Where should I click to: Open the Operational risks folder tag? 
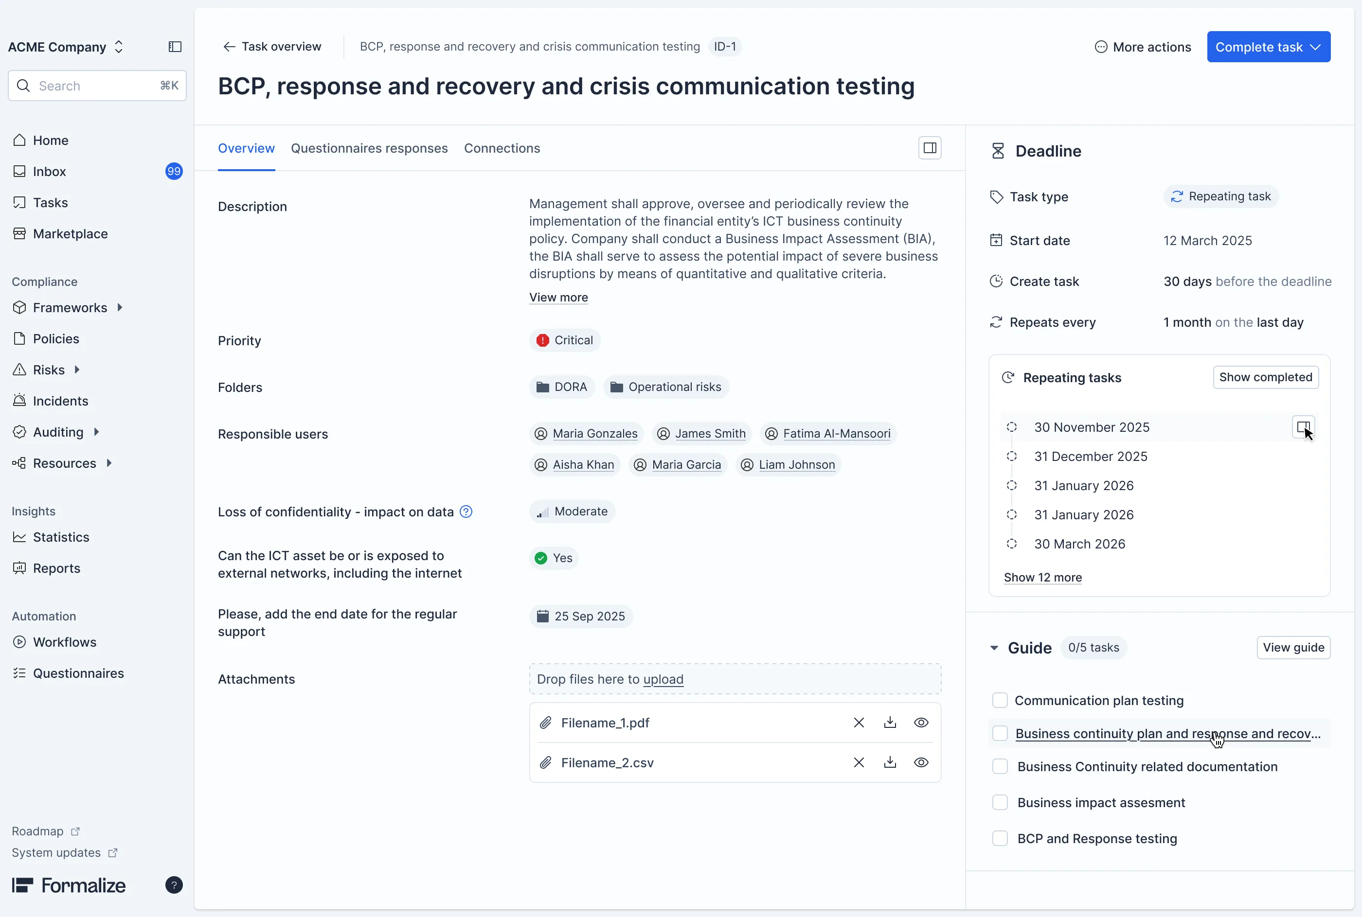tap(666, 387)
